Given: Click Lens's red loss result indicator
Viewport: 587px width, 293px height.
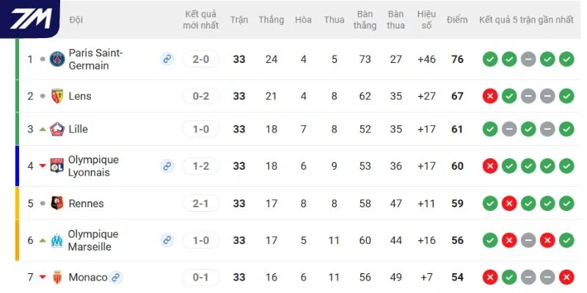Looking at the screenshot, I should click(x=490, y=96).
